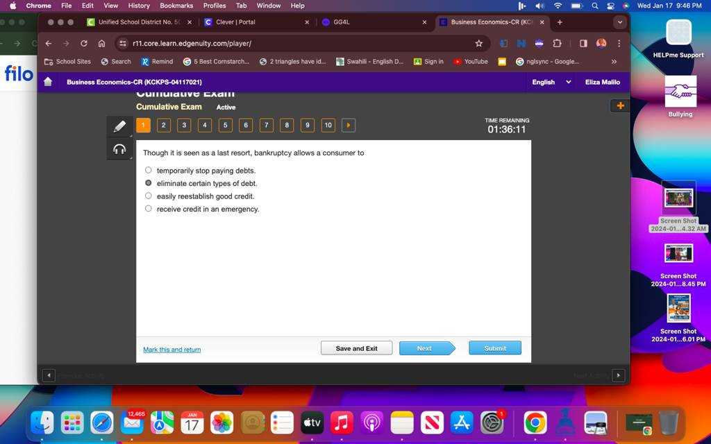Expand hidden bookmarks with the chevron

tap(614, 62)
